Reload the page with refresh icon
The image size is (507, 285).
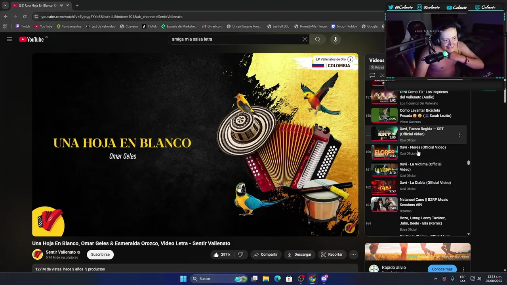click(x=25, y=17)
